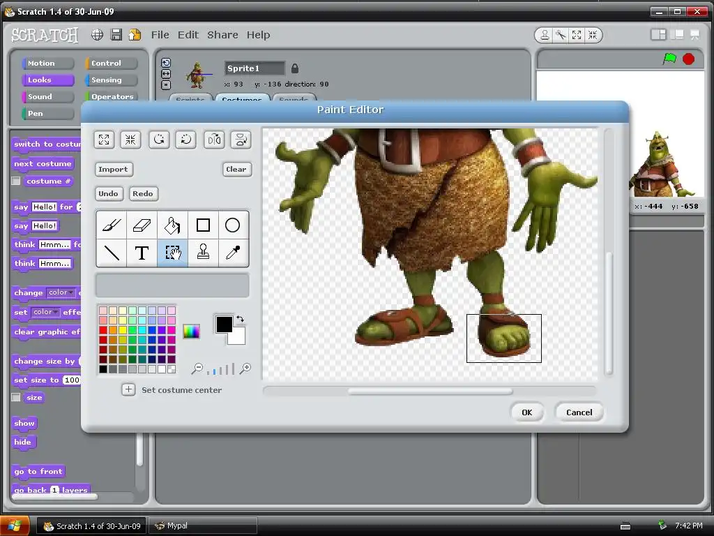Switch to full stage view mode
714x536 pixels.
click(x=677, y=35)
